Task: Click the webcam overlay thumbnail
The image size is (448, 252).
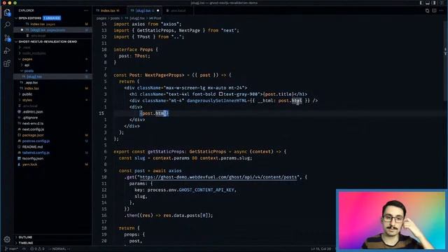Action: [x=391, y=220]
